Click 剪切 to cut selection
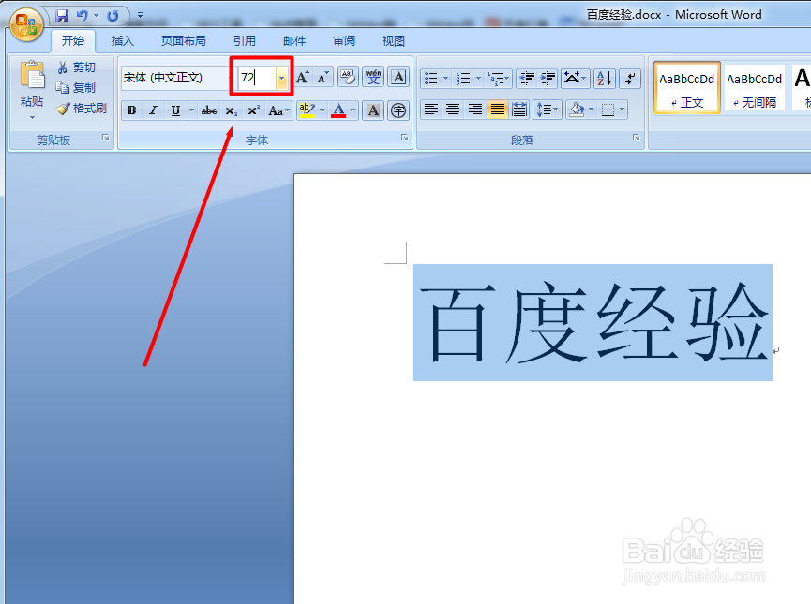 [x=77, y=67]
